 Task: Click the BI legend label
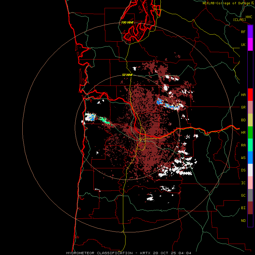(243, 208)
